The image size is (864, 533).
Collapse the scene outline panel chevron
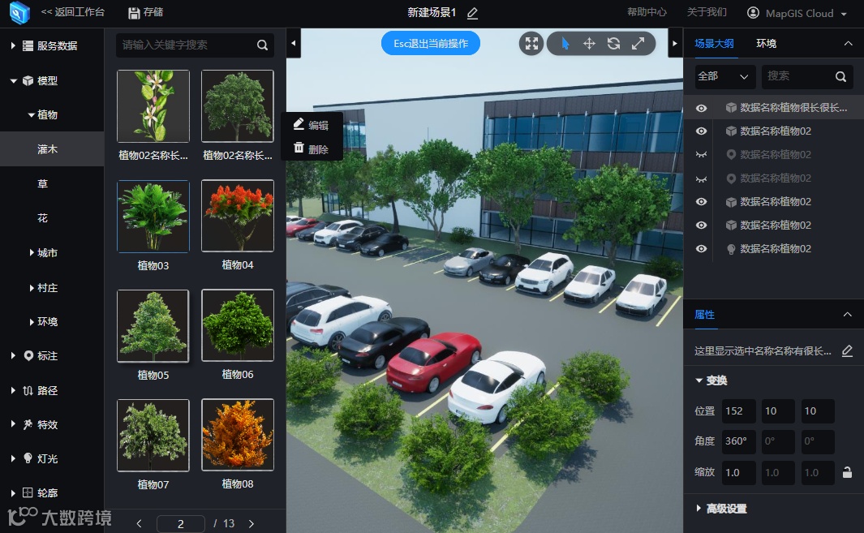pyautogui.click(x=848, y=44)
